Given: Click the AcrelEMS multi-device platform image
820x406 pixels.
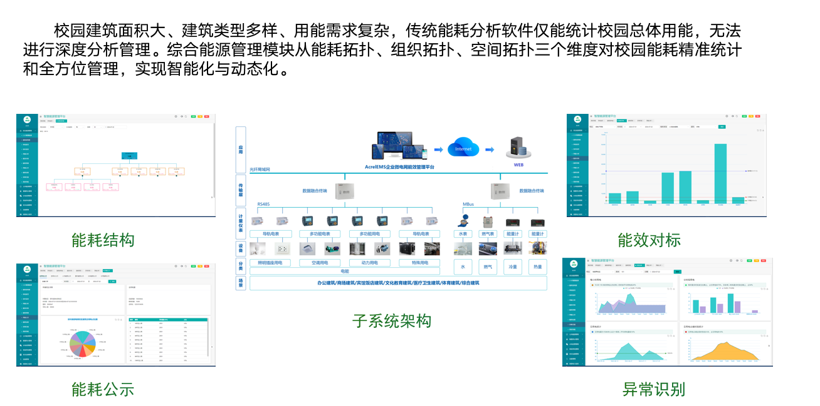Looking at the screenshot, I should coord(399,146).
